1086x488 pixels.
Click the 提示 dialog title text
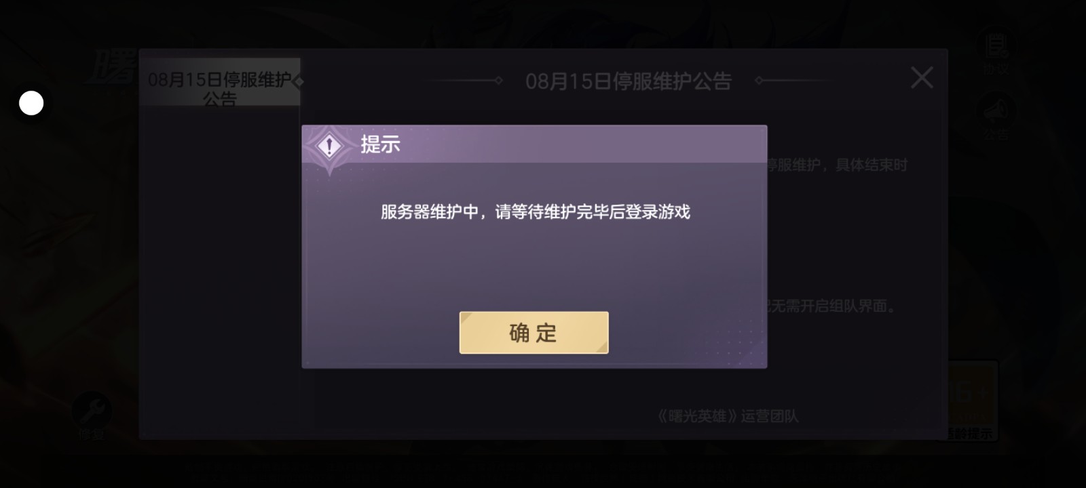tap(380, 144)
